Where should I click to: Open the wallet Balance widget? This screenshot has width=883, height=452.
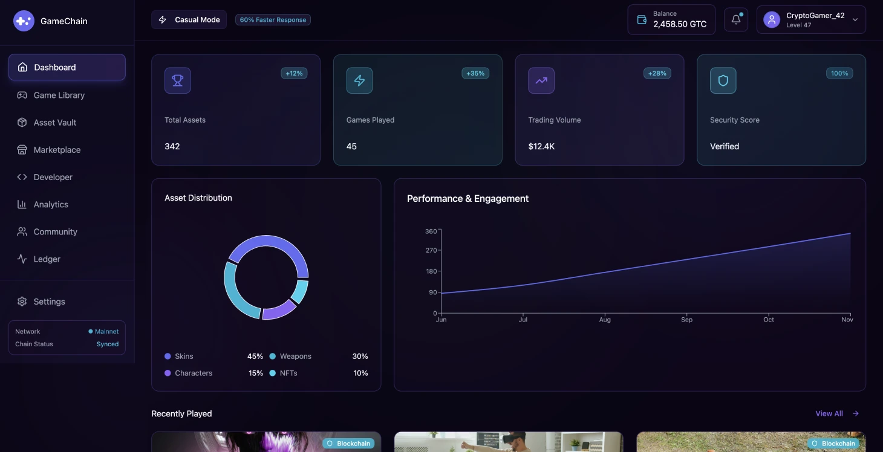[x=671, y=19]
